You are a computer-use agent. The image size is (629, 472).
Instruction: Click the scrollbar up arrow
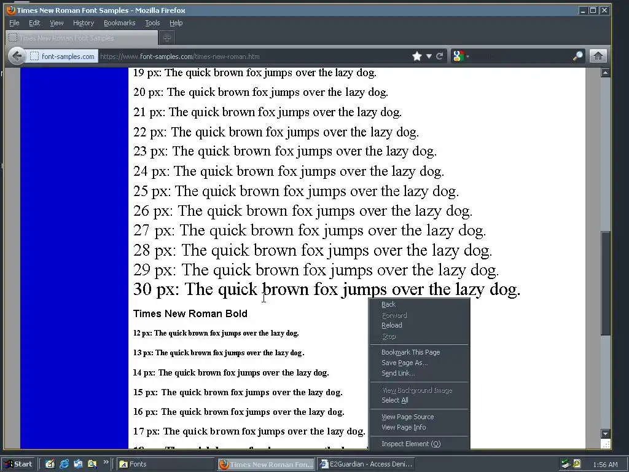click(x=605, y=73)
